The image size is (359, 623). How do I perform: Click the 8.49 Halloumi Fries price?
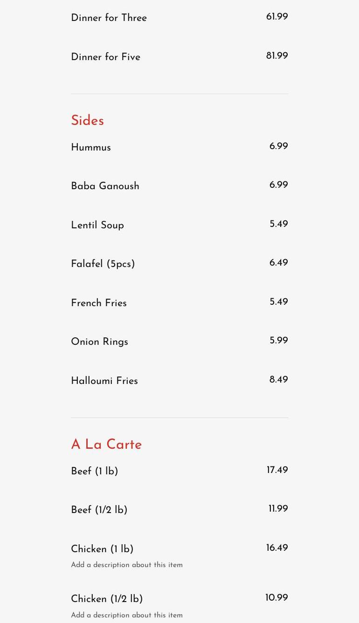point(278,380)
